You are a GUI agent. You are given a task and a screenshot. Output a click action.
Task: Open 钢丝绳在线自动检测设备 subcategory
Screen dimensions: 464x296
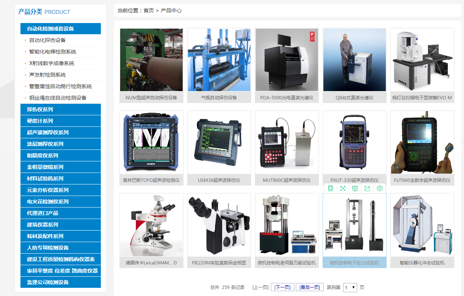coord(58,98)
